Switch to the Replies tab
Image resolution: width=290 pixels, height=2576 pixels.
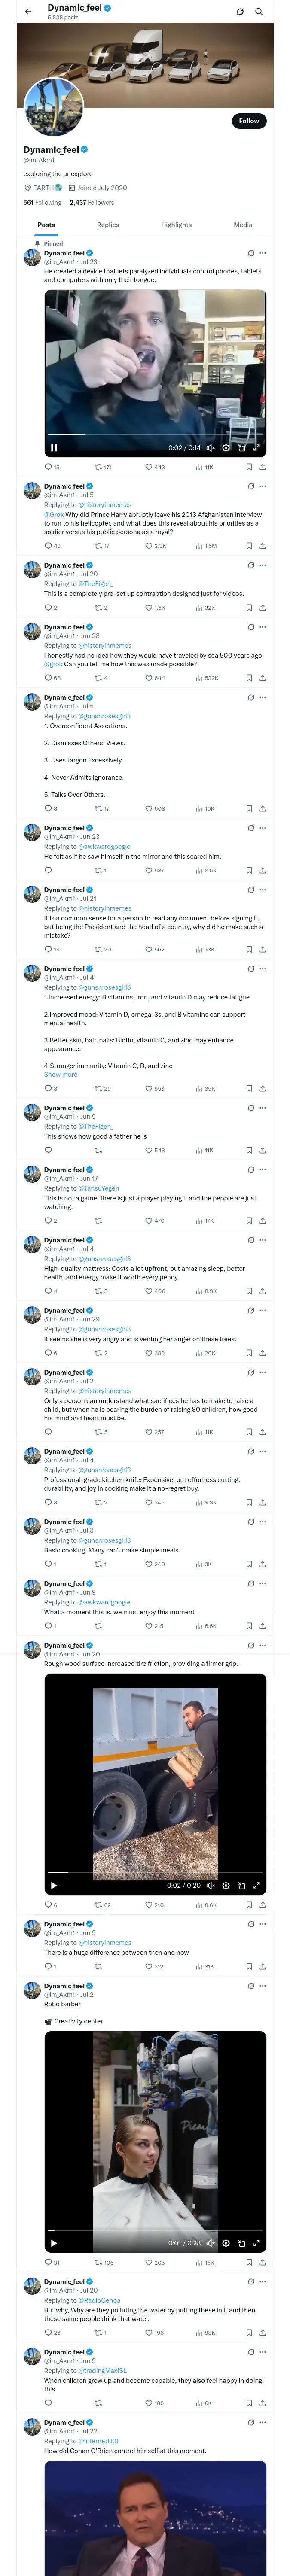pos(108,225)
